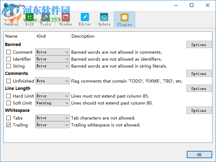Select the Comments group heading
216x162 pixels.
[x=16, y=74]
